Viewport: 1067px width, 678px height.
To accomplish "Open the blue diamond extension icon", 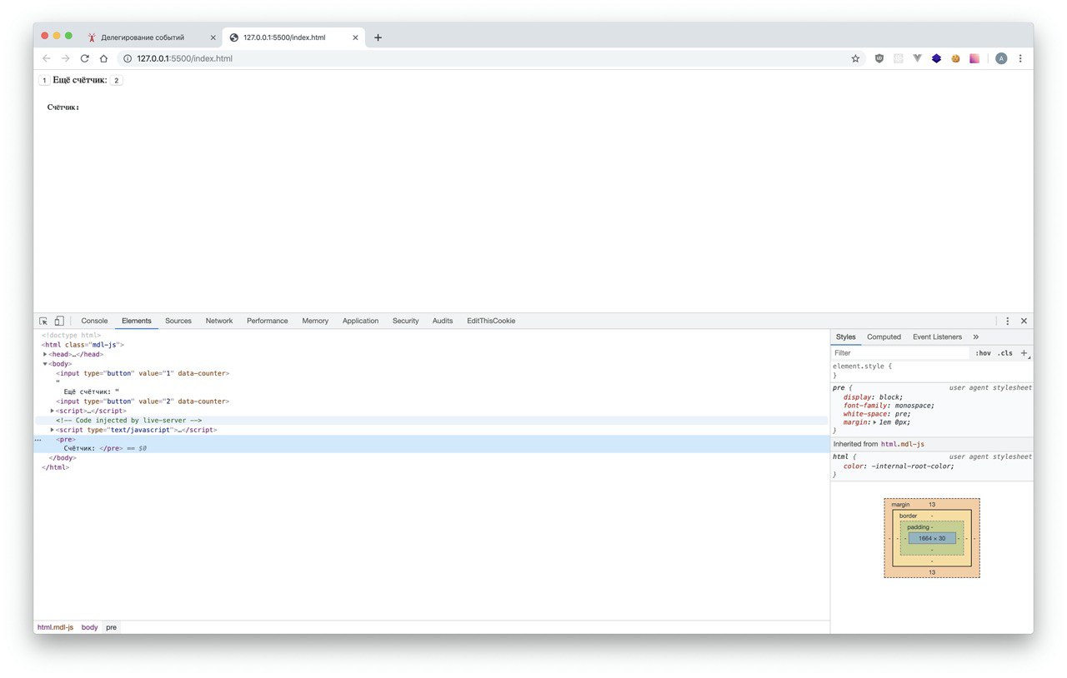I will tap(936, 58).
